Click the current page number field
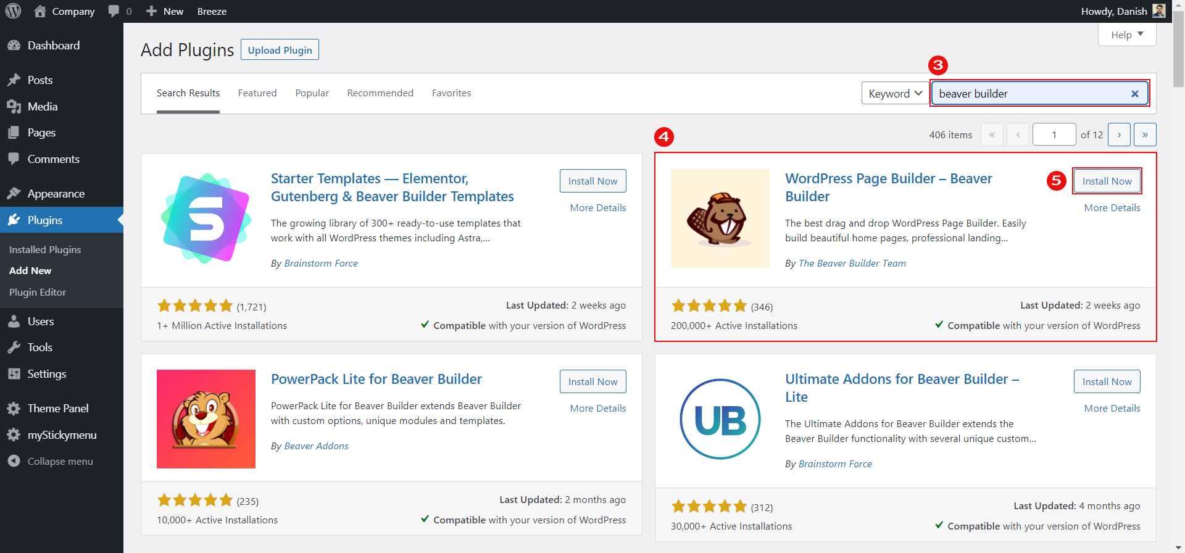Screen dimensions: 1185x553 [x=1054, y=135]
